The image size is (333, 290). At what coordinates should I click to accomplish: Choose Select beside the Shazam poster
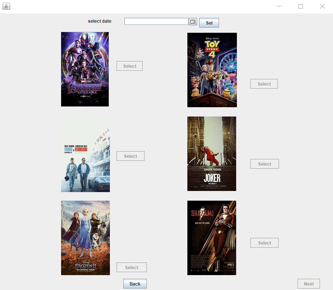264,243
